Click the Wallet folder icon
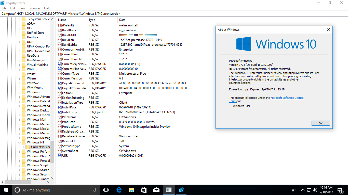 coord(24,74)
